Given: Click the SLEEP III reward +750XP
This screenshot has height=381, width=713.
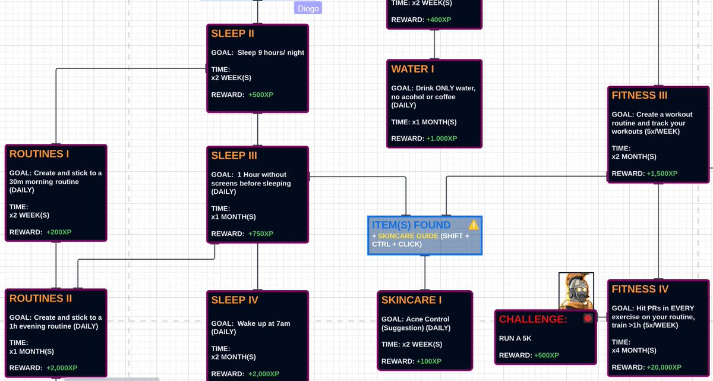Looking at the screenshot, I should click(261, 234).
